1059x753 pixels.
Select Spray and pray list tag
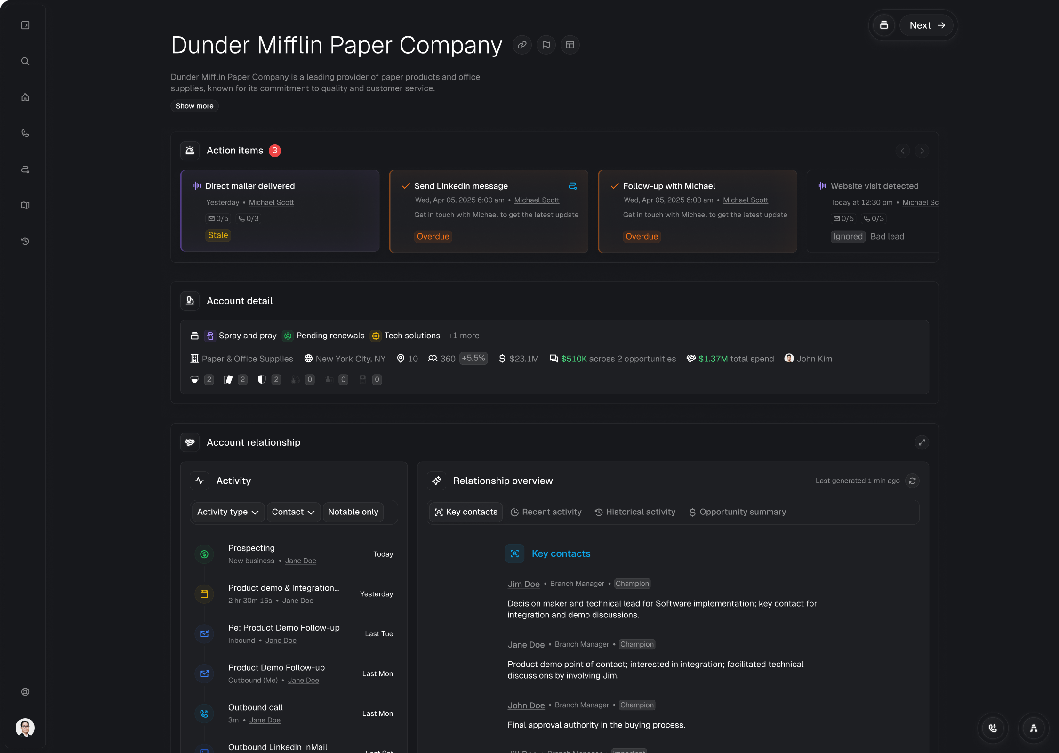(x=241, y=336)
